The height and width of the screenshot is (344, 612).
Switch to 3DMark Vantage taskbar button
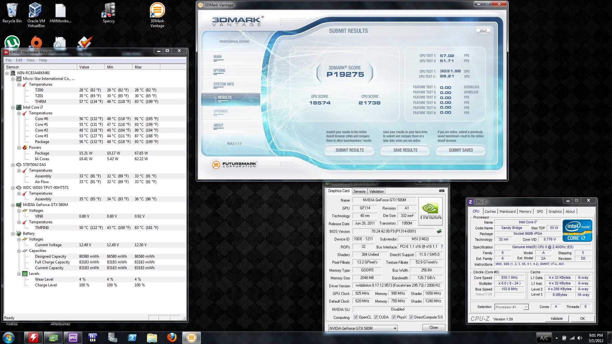[192, 338]
